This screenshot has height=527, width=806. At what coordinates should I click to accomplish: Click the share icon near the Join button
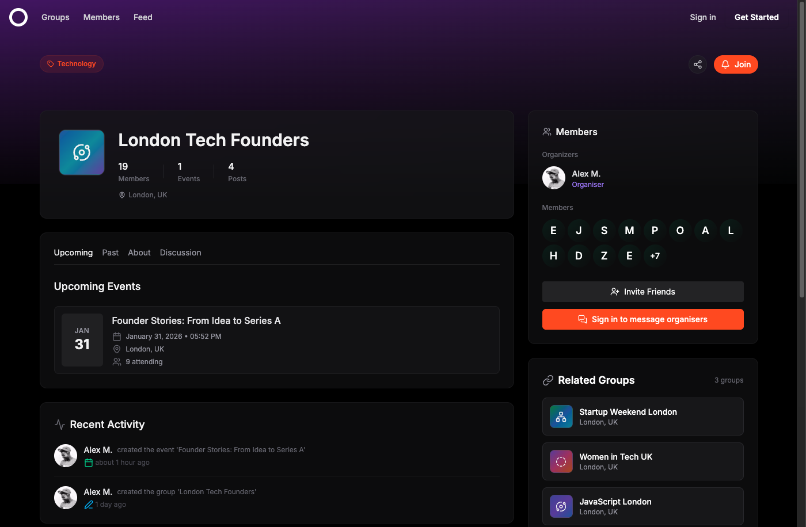[x=698, y=64]
